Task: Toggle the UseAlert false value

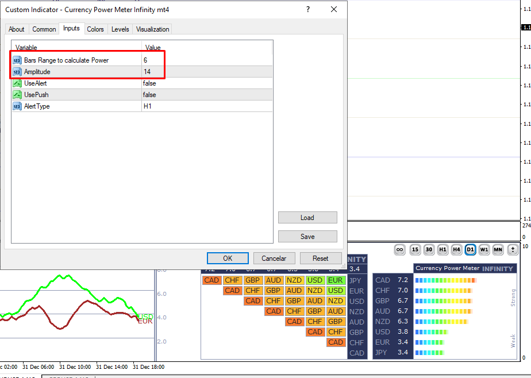Action: pos(207,83)
